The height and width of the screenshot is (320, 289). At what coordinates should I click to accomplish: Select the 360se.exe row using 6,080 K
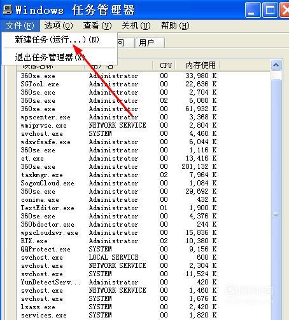pyautogui.click(x=119, y=100)
